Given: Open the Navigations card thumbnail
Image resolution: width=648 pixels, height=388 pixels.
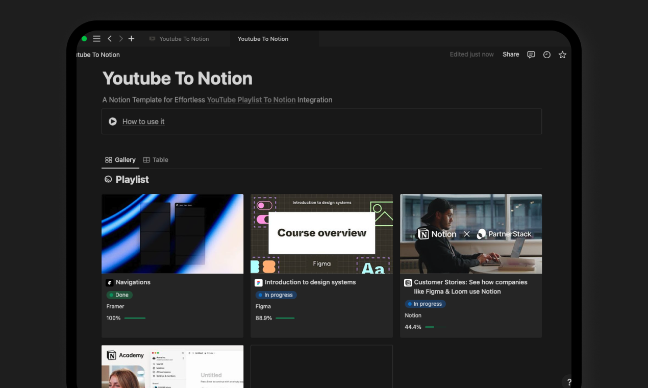Looking at the screenshot, I should pyautogui.click(x=172, y=234).
